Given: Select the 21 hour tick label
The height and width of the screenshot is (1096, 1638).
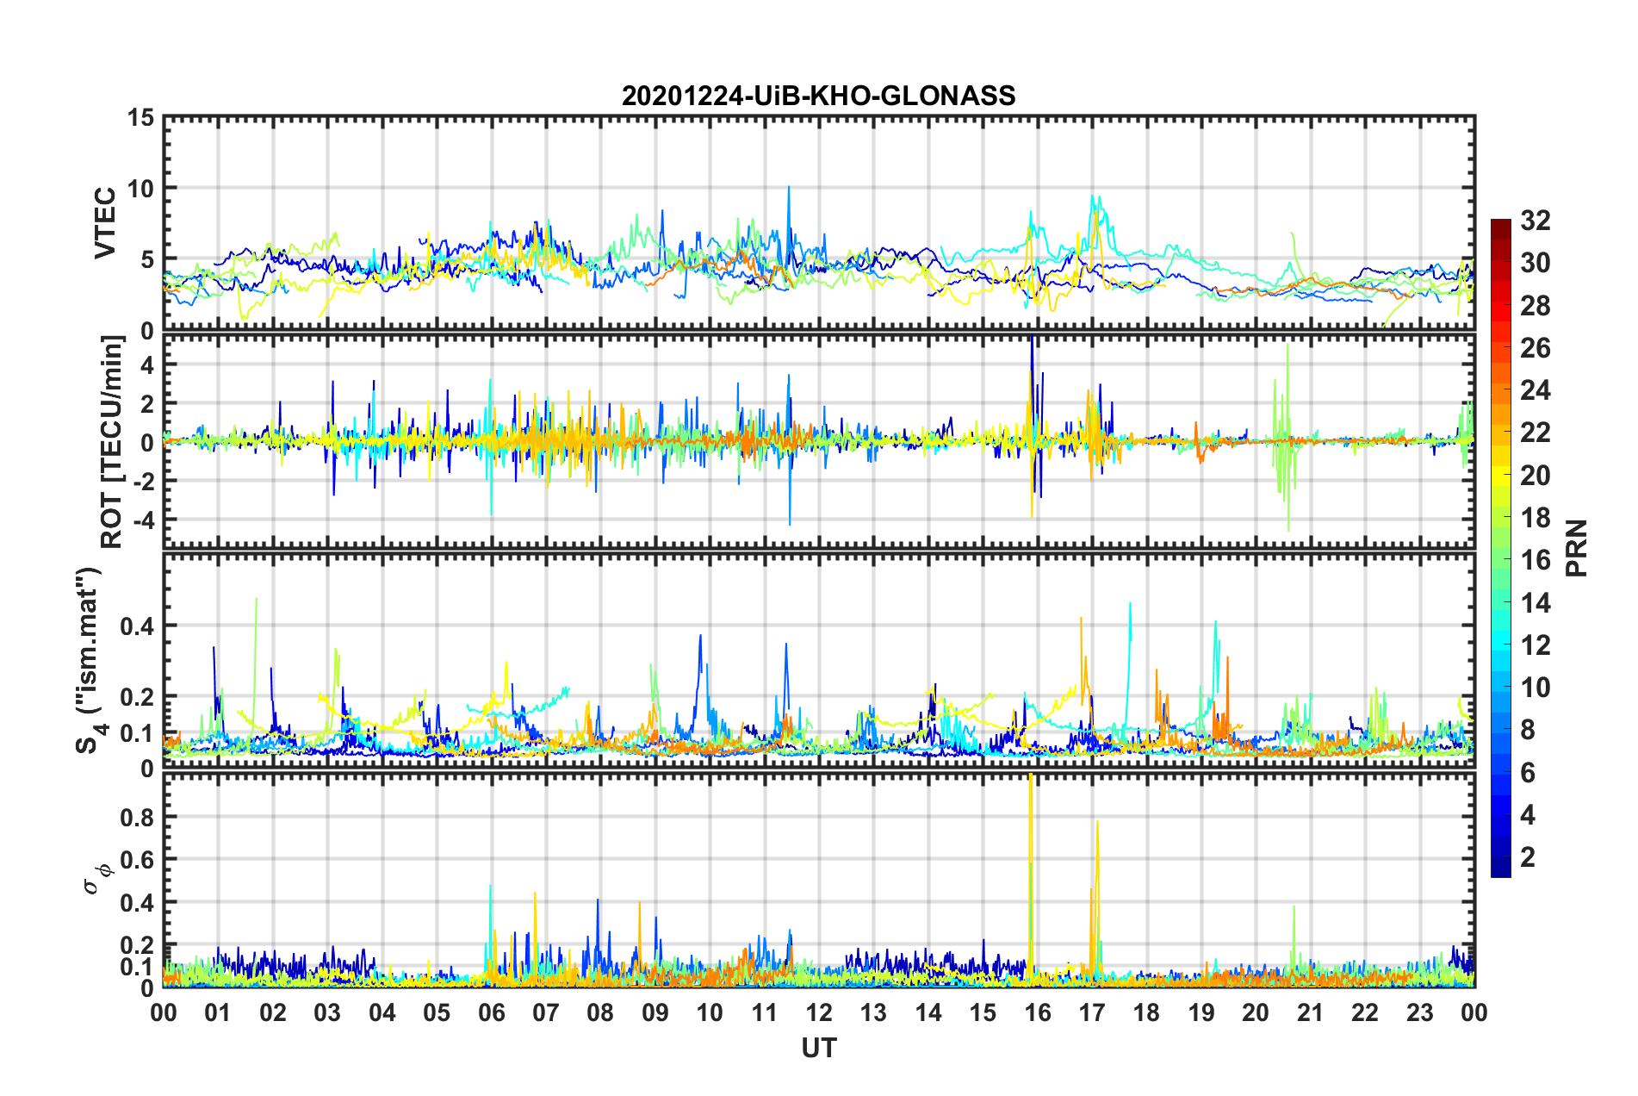Looking at the screenshot, I should [x=1310, y=1012].
